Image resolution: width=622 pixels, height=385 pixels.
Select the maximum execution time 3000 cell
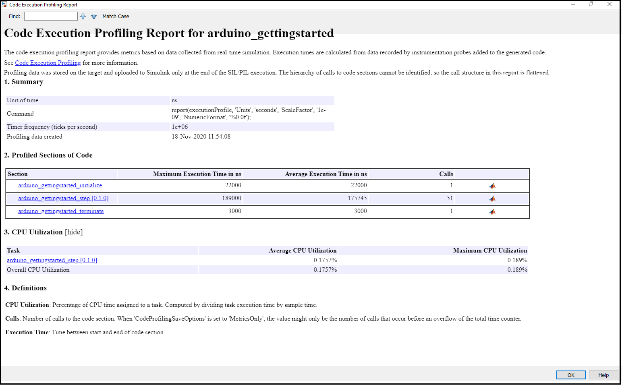[235, 211]
